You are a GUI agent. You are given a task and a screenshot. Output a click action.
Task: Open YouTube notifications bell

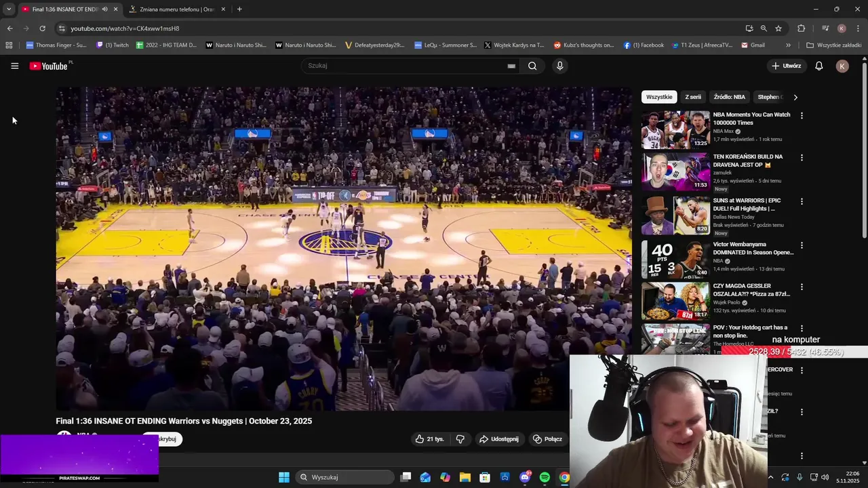(x=818, y=66)
